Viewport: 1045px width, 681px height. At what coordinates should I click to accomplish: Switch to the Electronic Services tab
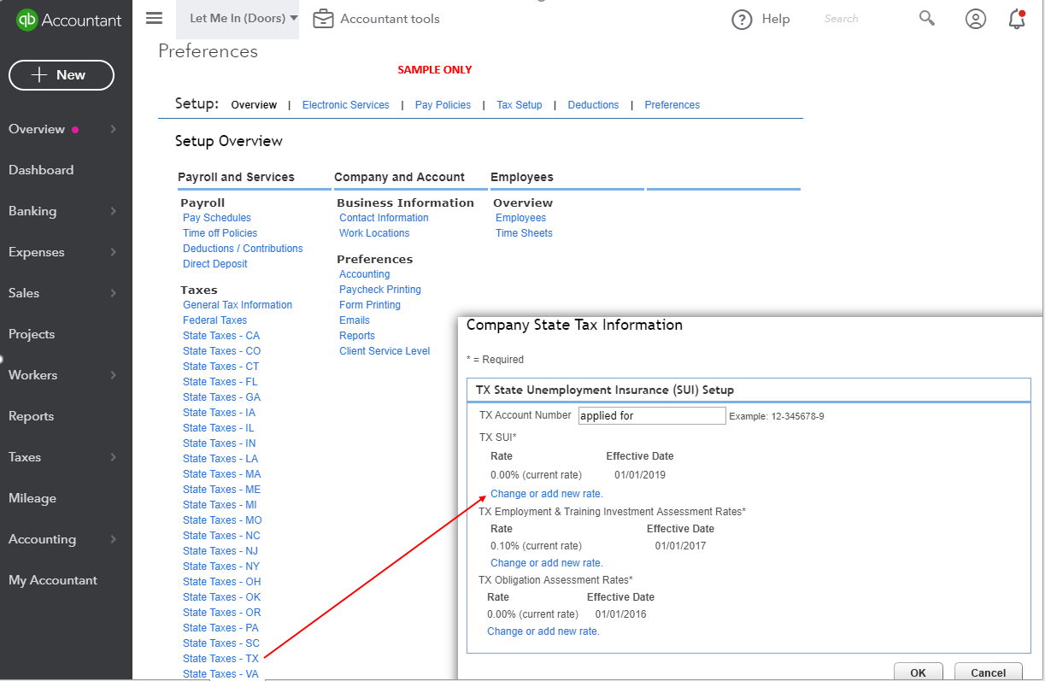coord(346,105)
